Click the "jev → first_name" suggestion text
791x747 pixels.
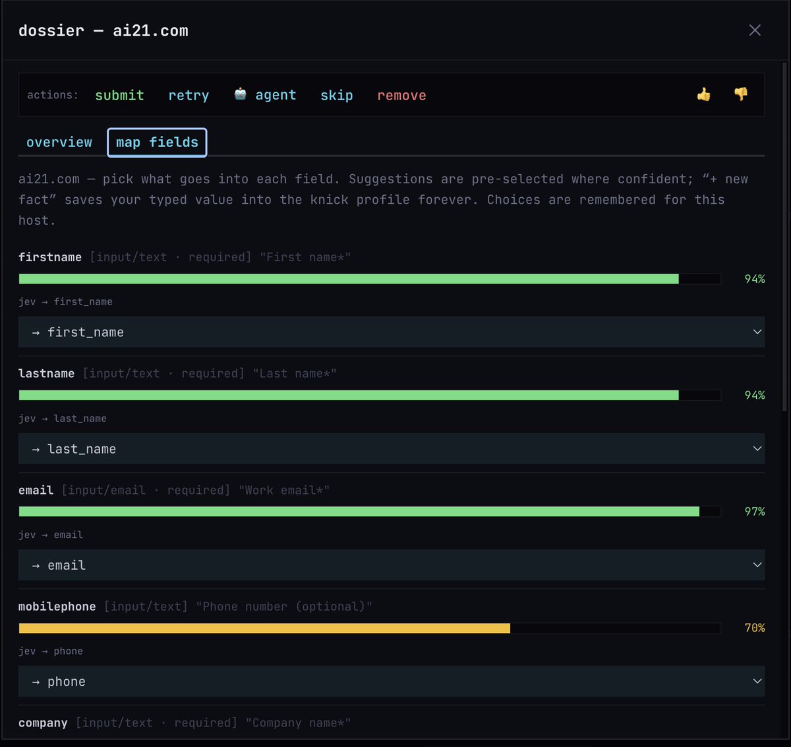(65, 302)
